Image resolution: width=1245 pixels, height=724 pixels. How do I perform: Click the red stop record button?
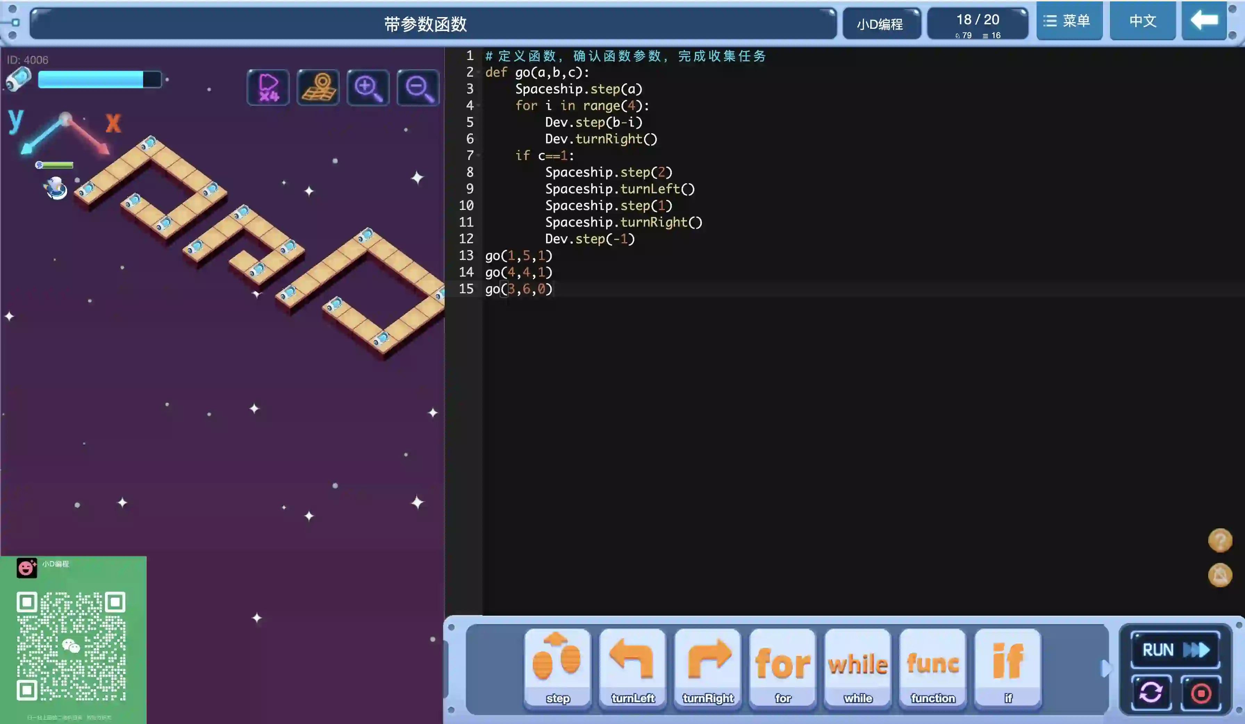[1201, 693]
